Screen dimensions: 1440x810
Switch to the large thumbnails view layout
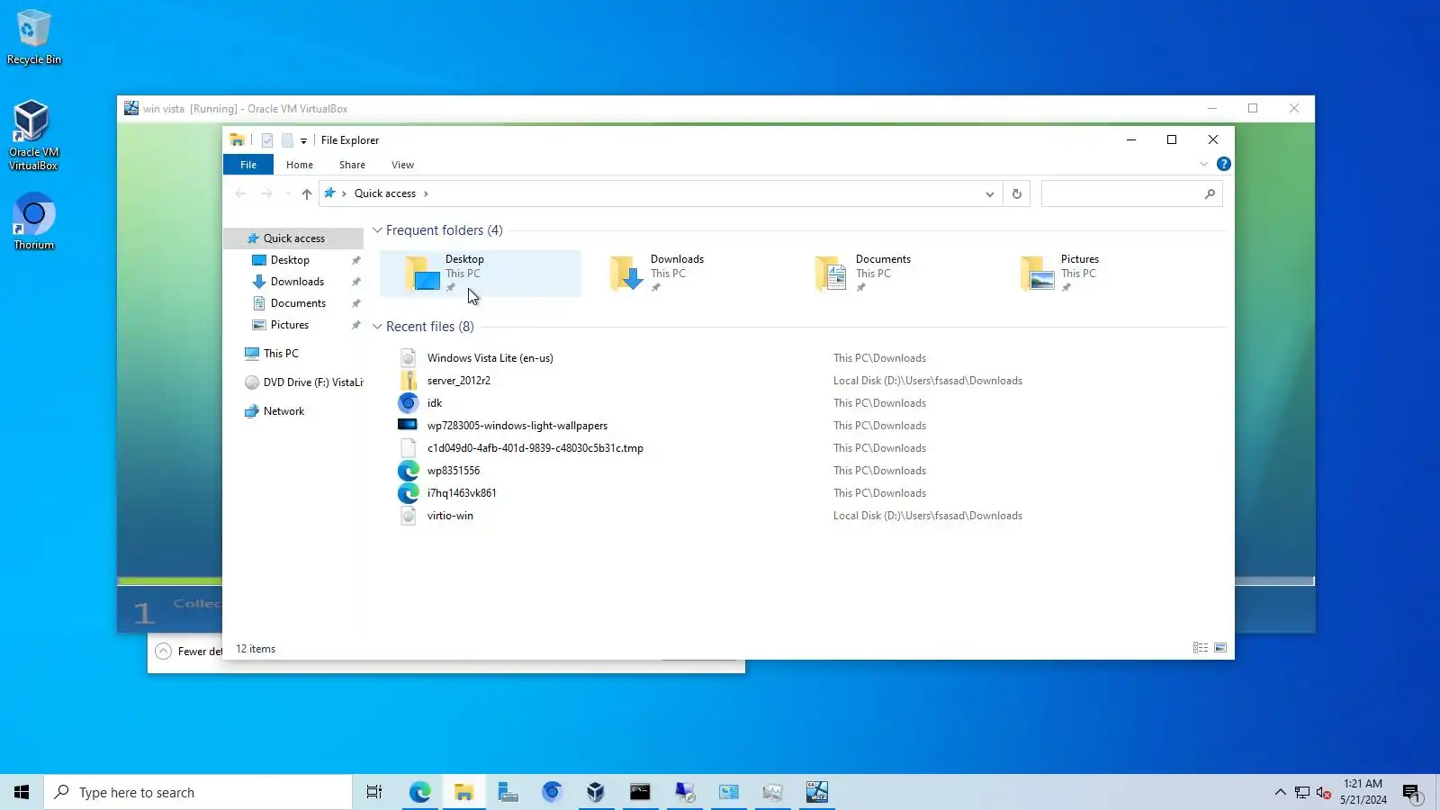coord(1220,648)
